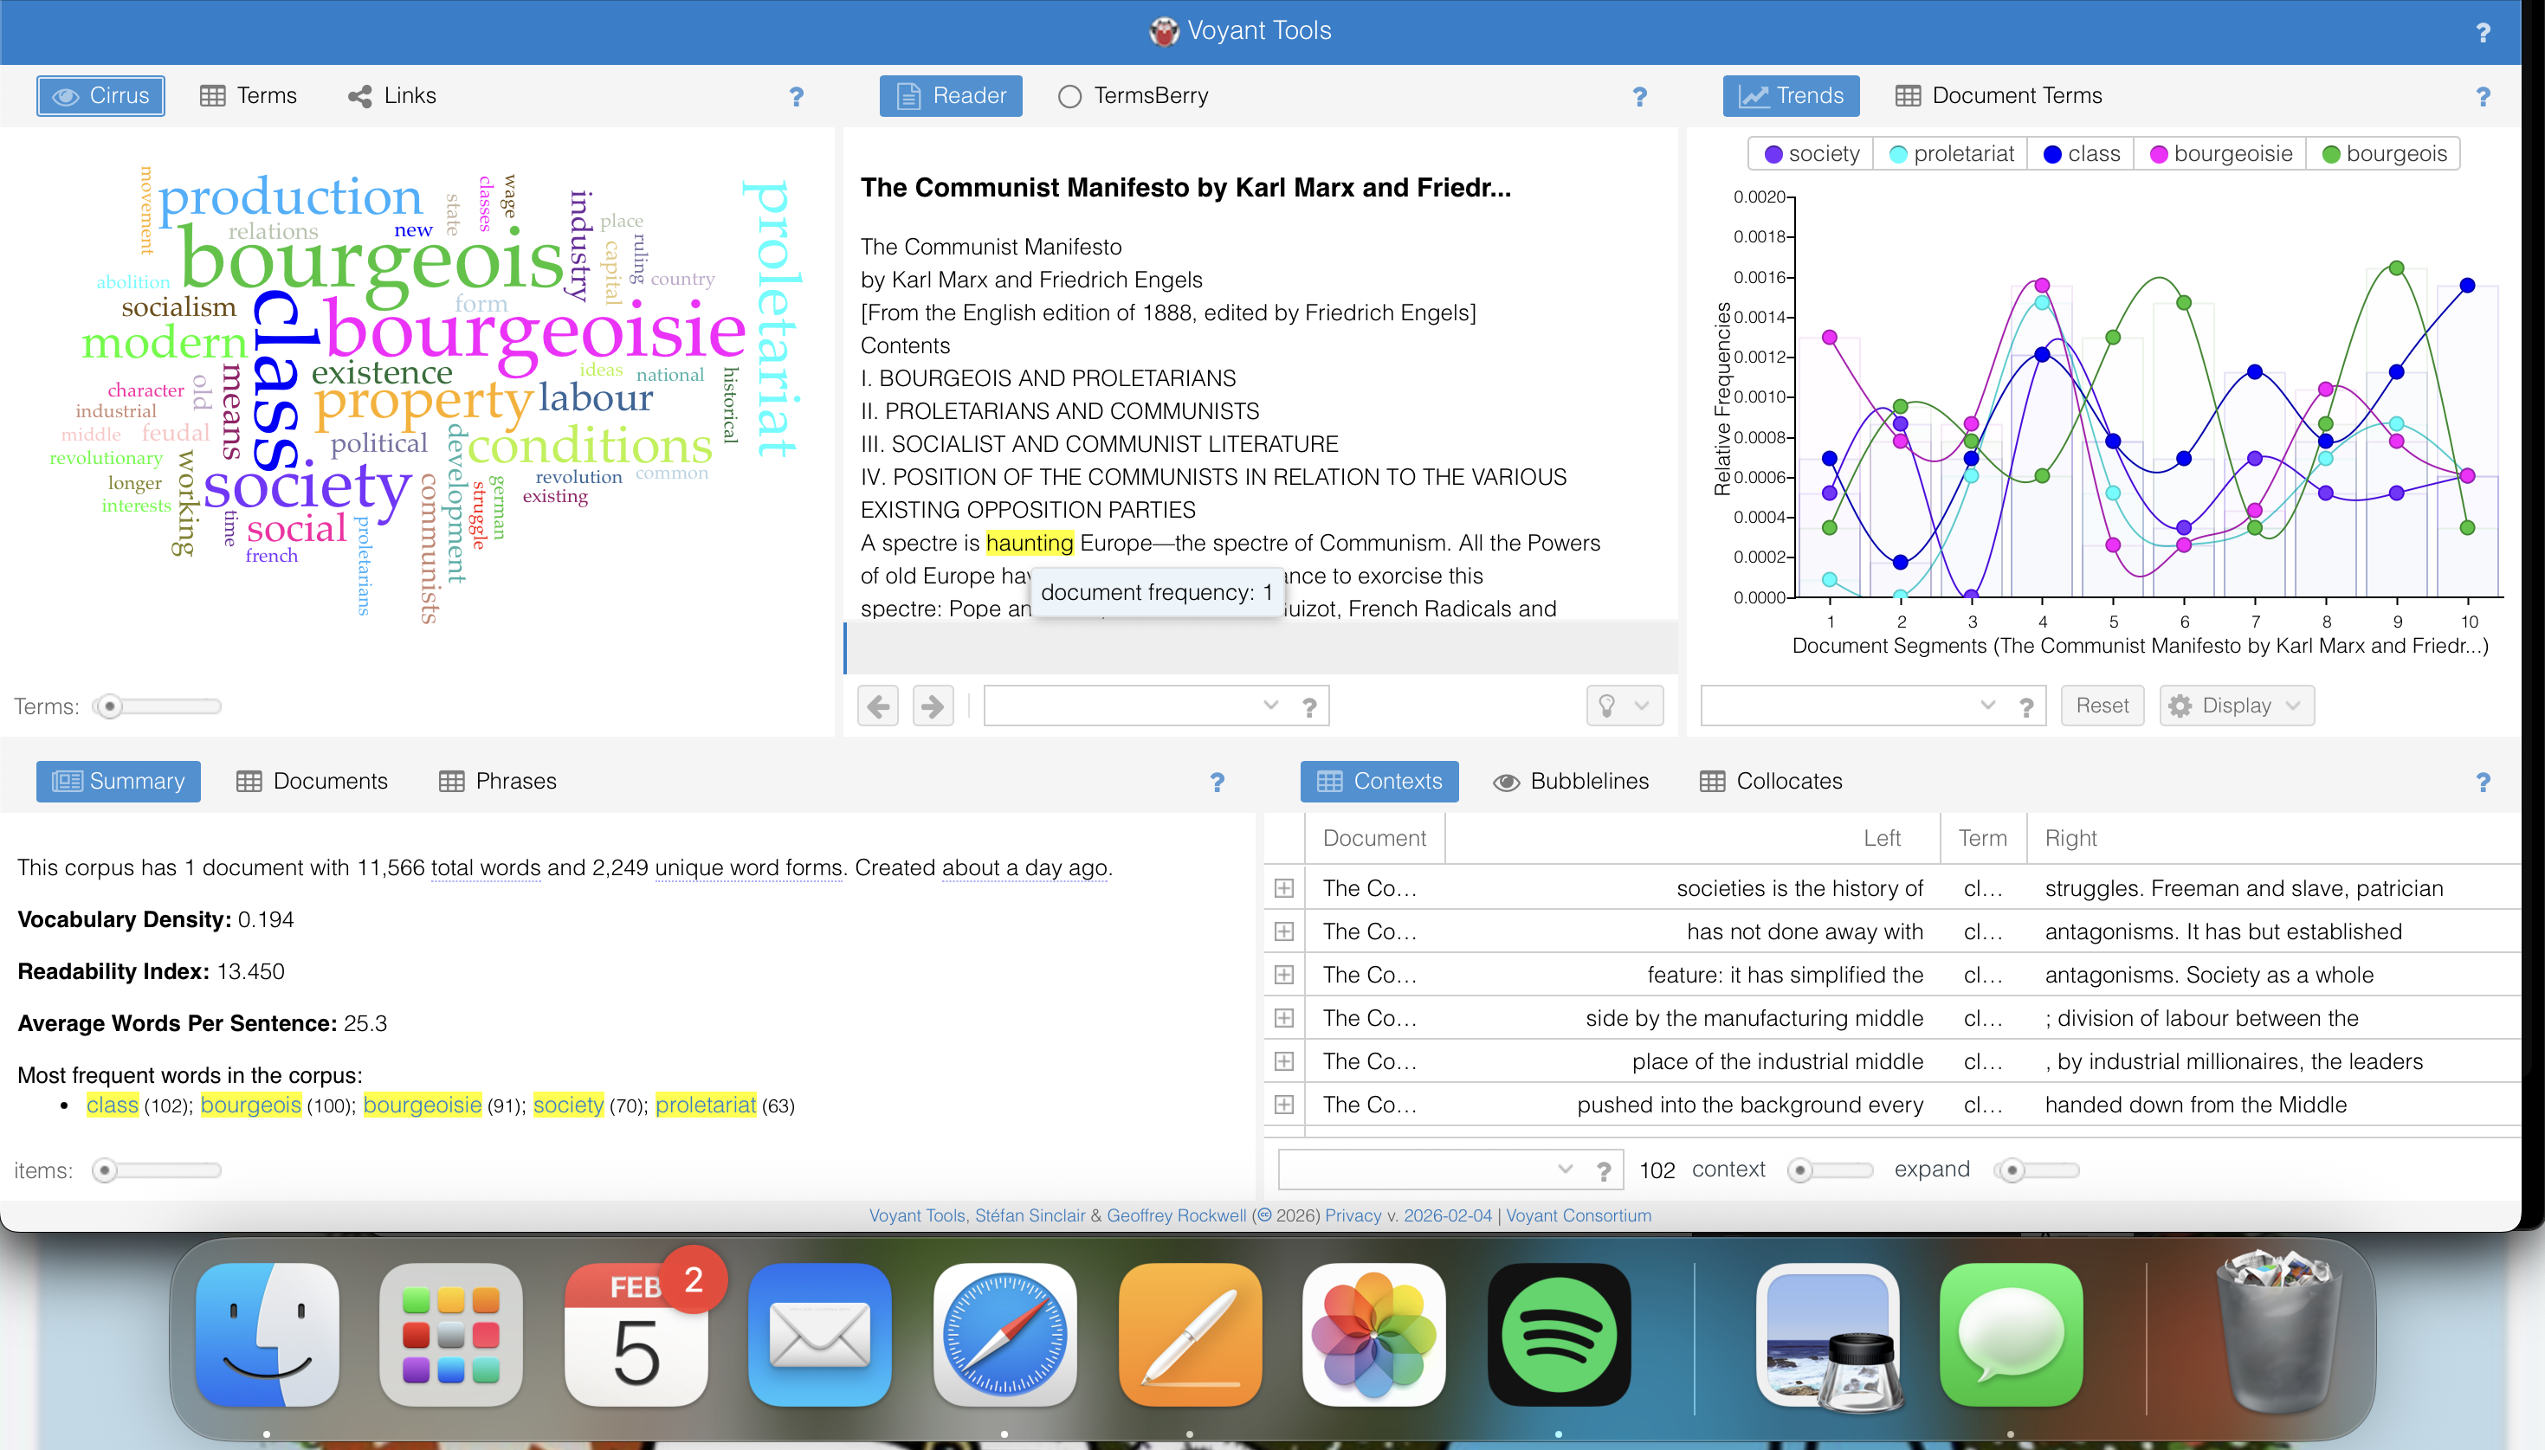Expand first Contexts row for class struggles
The image size is (2545, 1450).
click(1284, 888)
